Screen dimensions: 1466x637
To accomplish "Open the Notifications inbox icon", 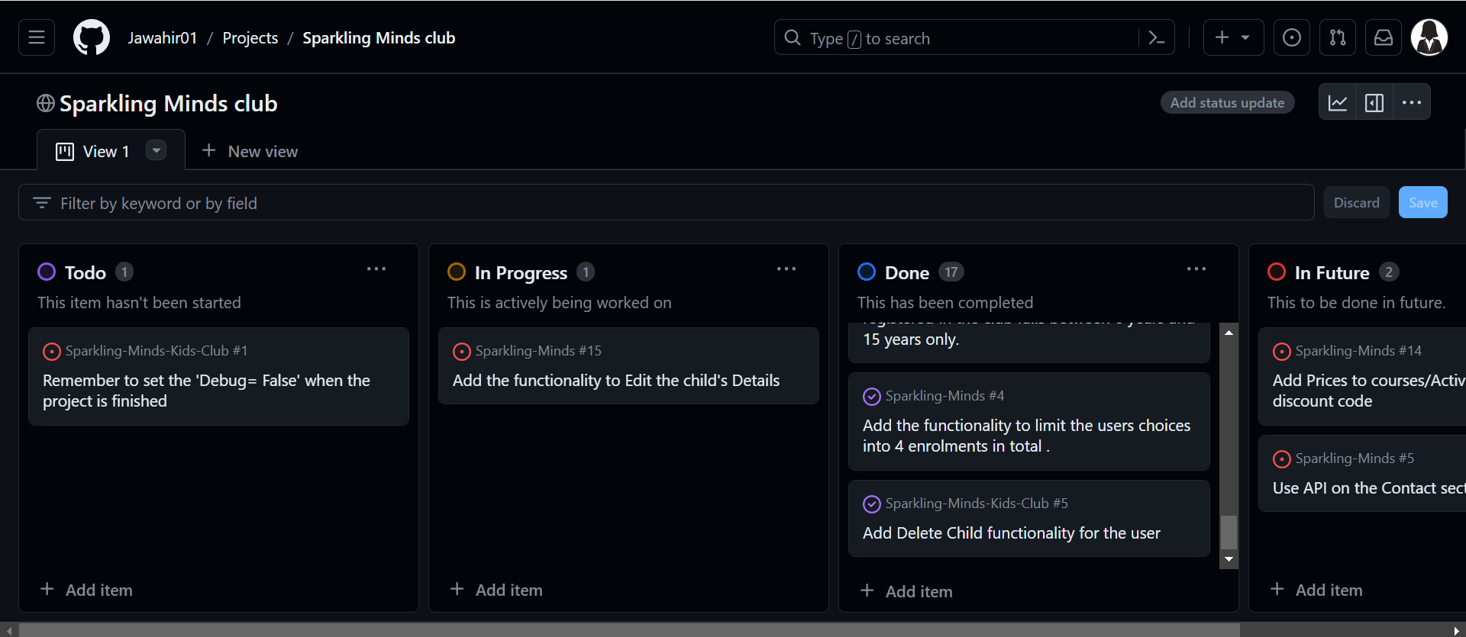I will [x=1384, y=37].
